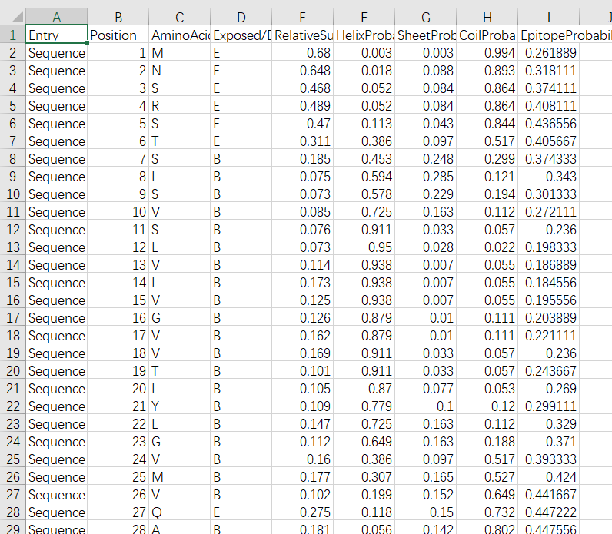This screenshot has width=612, height=534.
Task: Click coil cell 0.732 in row 28
Action: coord(487,512)
